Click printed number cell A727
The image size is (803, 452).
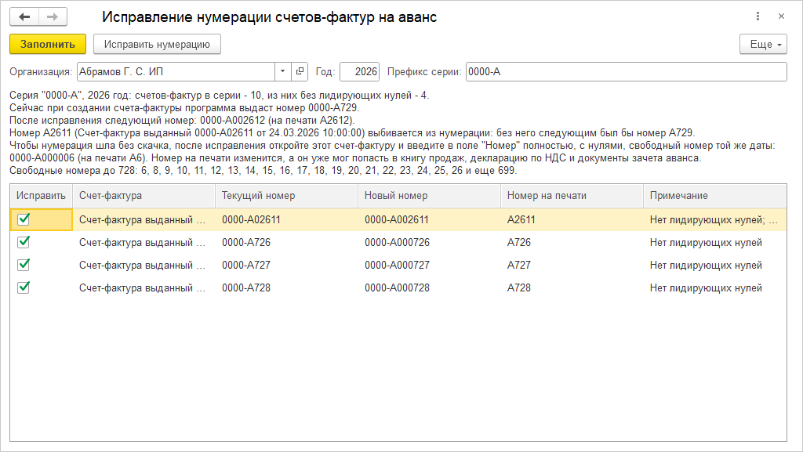[572, 266]
